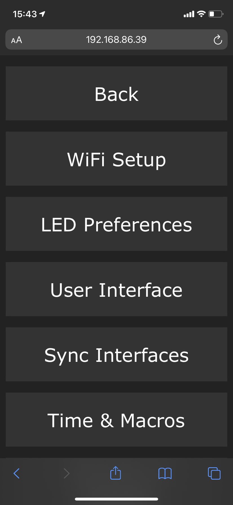The height and width of the screenshot is (505, 233).
Task: Tap the cellular signal bars
Action: (x=189, y=14)
